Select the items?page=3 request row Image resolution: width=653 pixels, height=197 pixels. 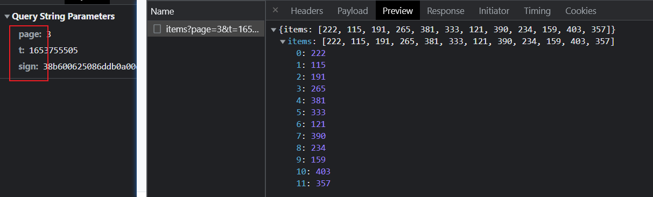[206, 29]
